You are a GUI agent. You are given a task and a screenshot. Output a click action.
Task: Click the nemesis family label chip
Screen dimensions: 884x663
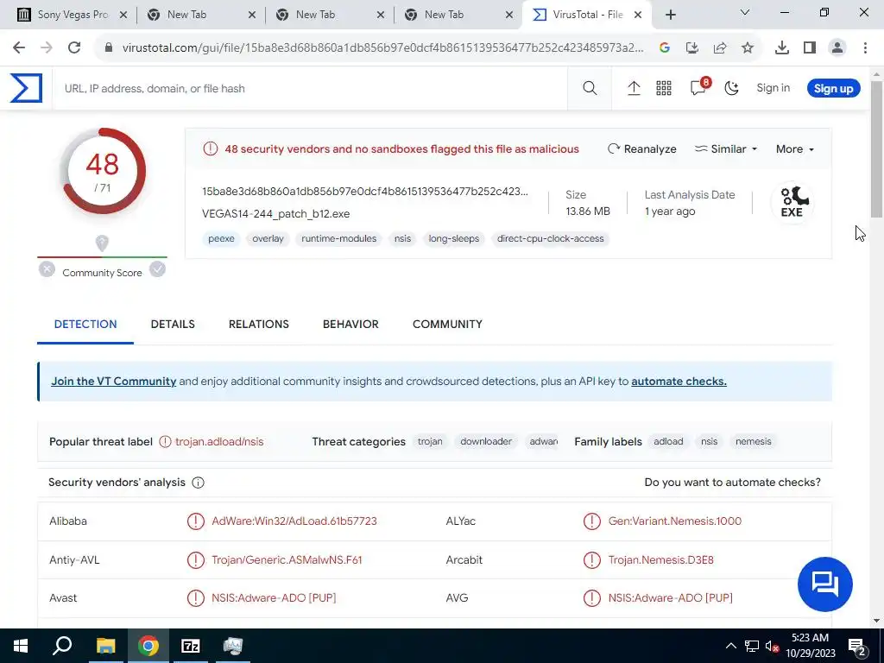click(x=753, y=441)
